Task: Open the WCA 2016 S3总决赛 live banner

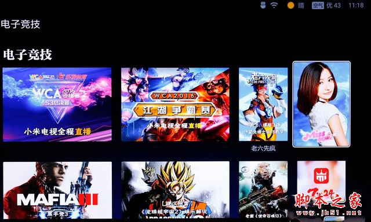Action: (57, 105)
